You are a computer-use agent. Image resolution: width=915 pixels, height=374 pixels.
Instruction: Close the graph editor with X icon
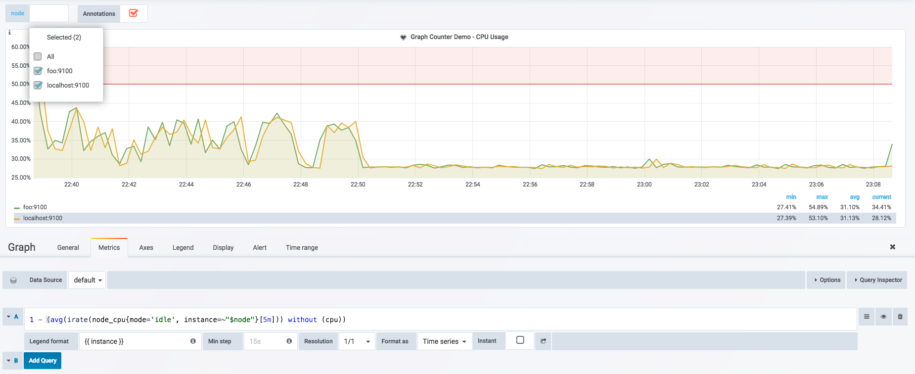[893, 247]
